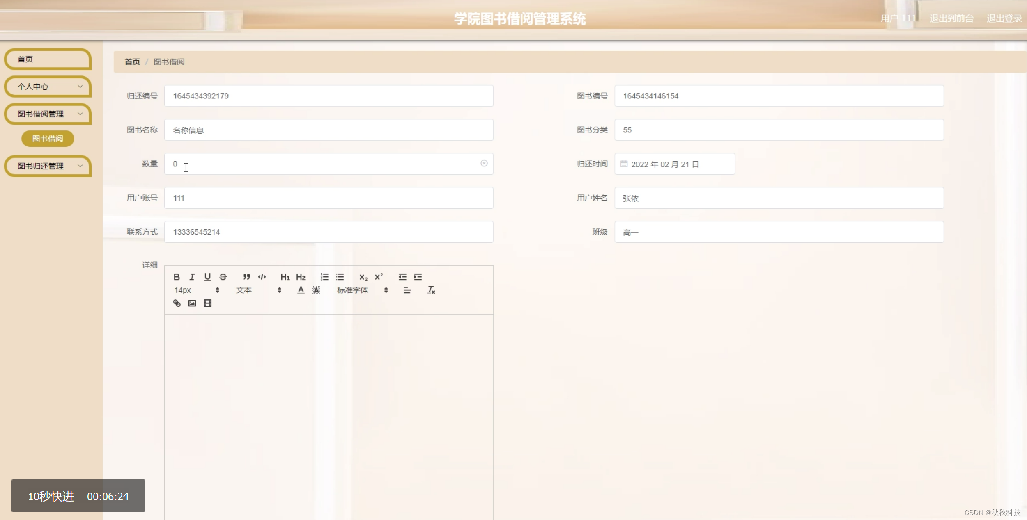Toggle subscript formatting
This screenshot has width=1027, height=520.
(363, 277)
